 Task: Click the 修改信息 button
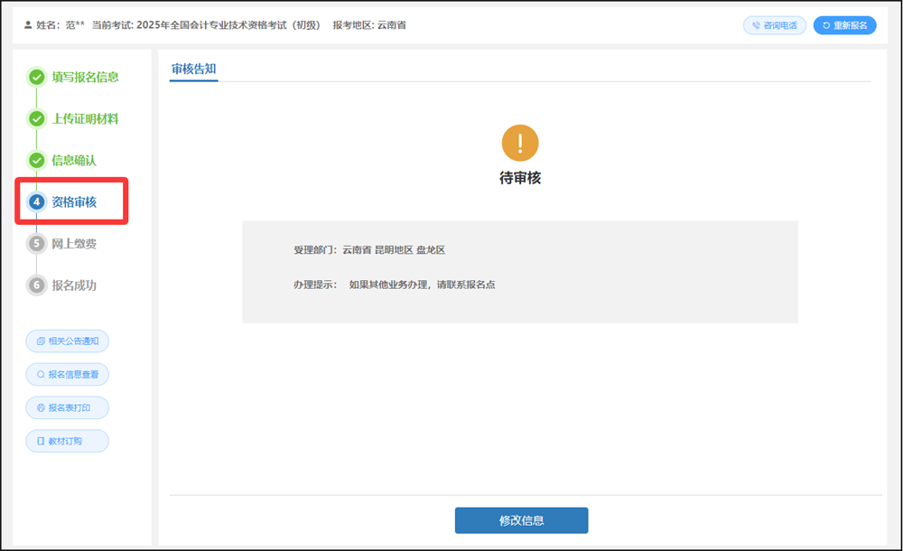[x=521, y=520]
